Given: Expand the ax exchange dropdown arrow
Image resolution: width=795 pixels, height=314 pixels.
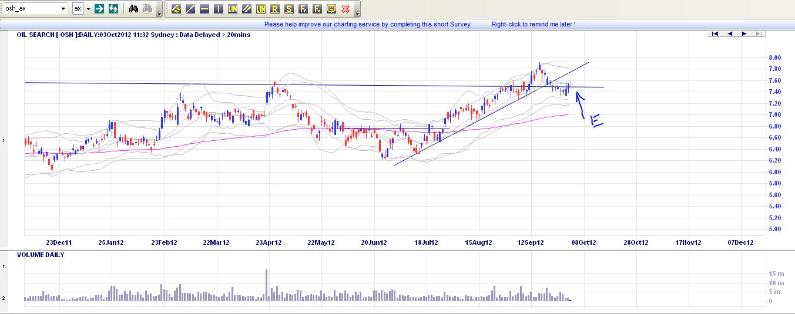Looking at the screenshot, I should tap(88, 9).
